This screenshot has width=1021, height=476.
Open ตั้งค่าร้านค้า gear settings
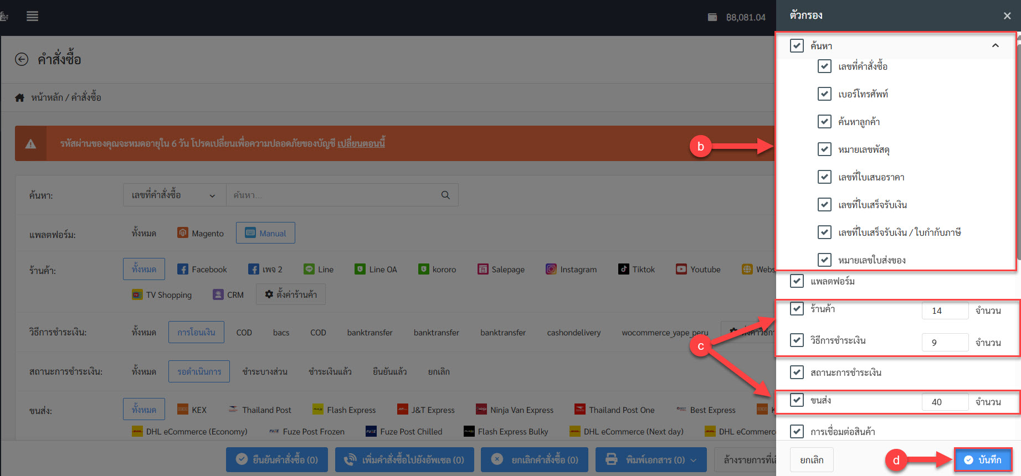point(291,294)
